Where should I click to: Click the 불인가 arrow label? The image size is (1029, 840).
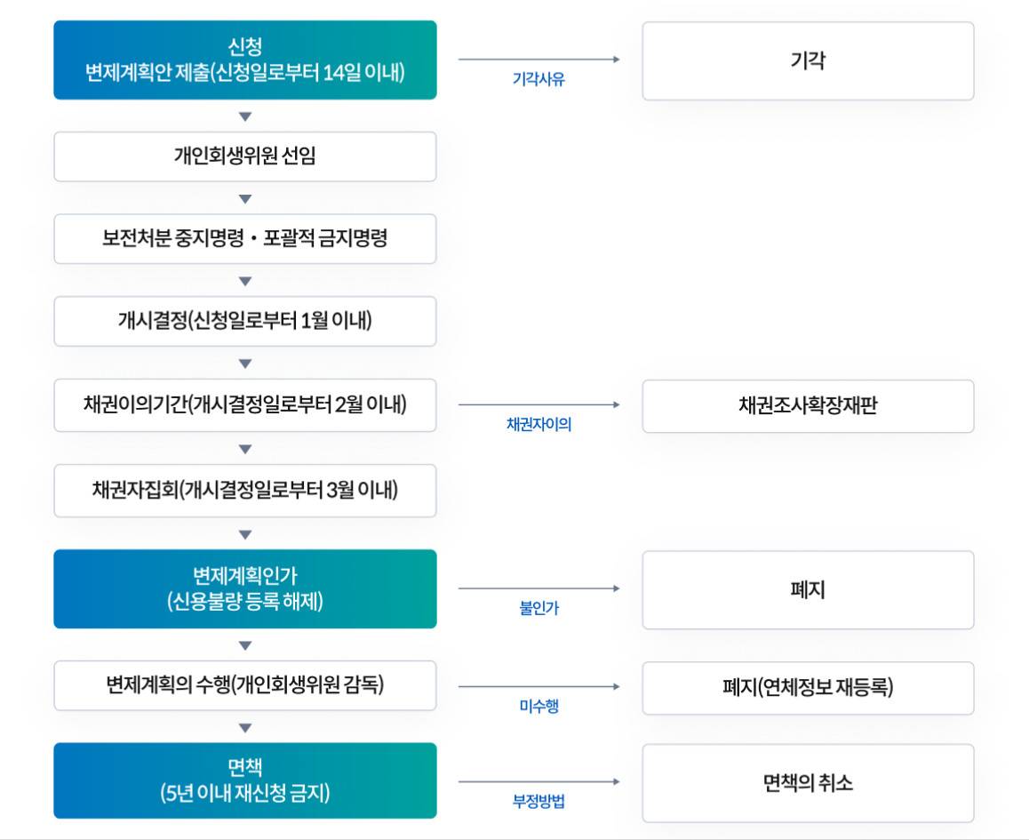coord(538,609)
